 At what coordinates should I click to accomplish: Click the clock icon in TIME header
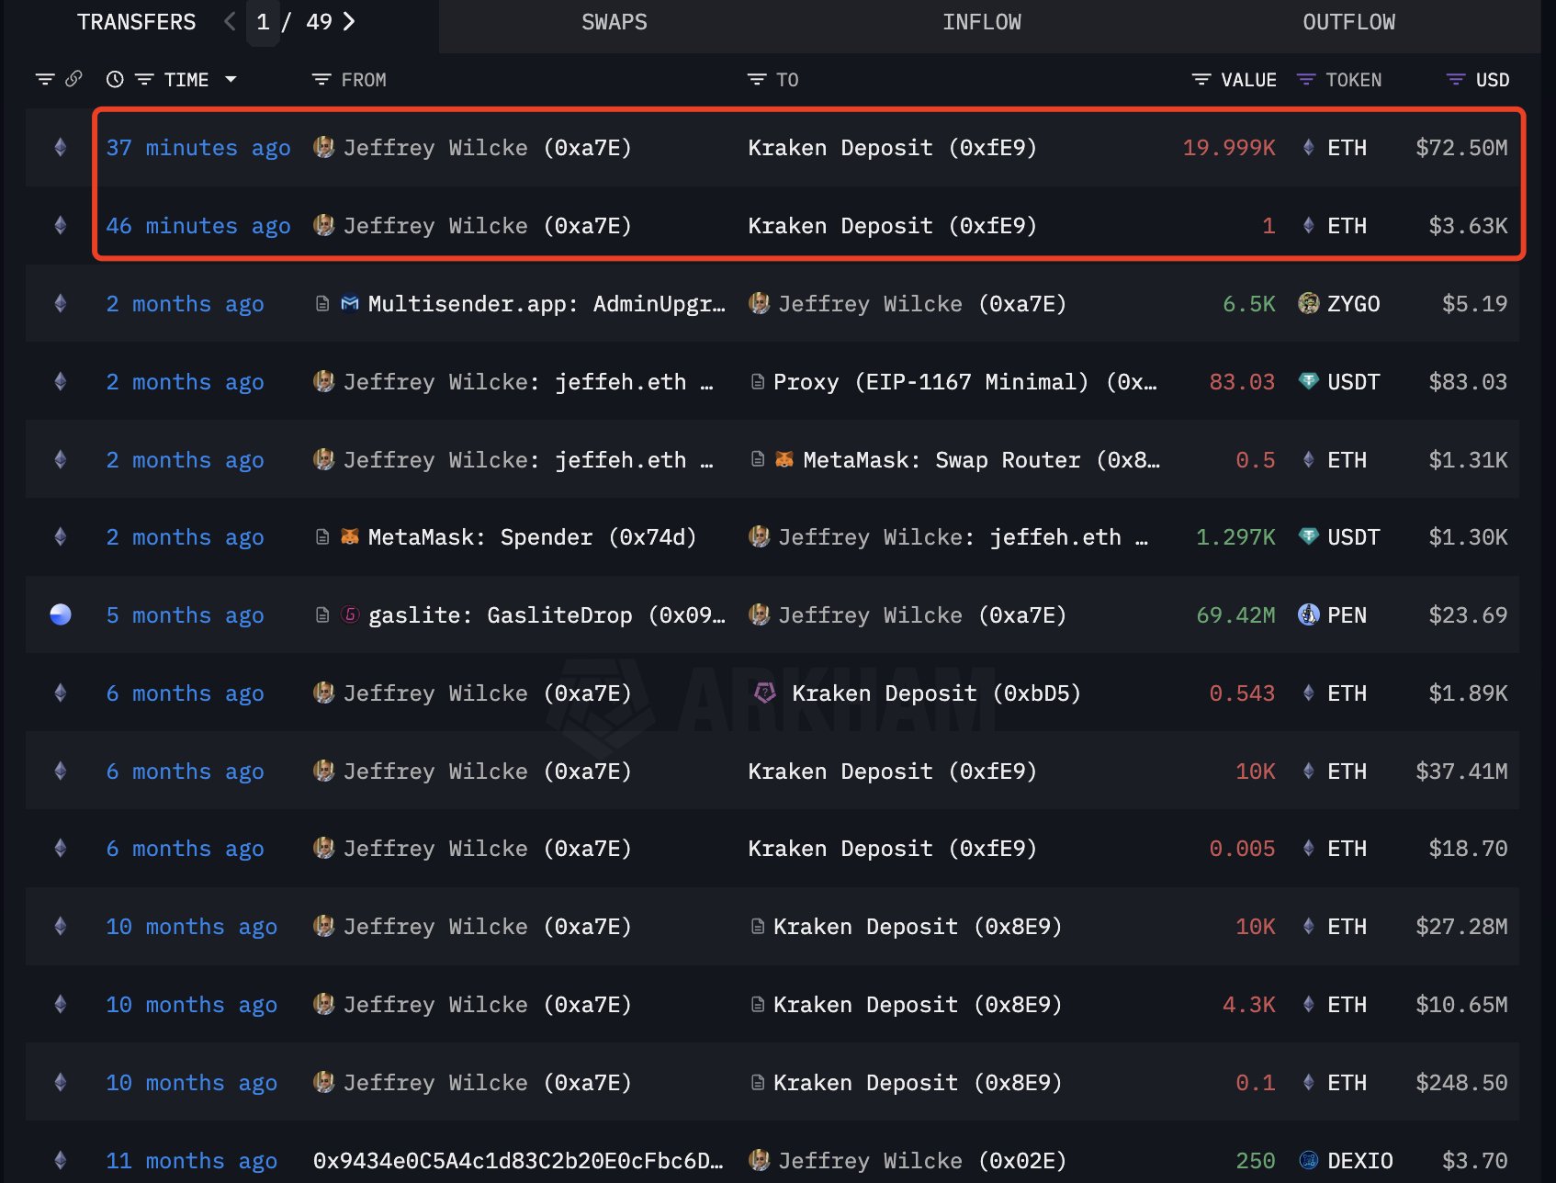(115, 80)
